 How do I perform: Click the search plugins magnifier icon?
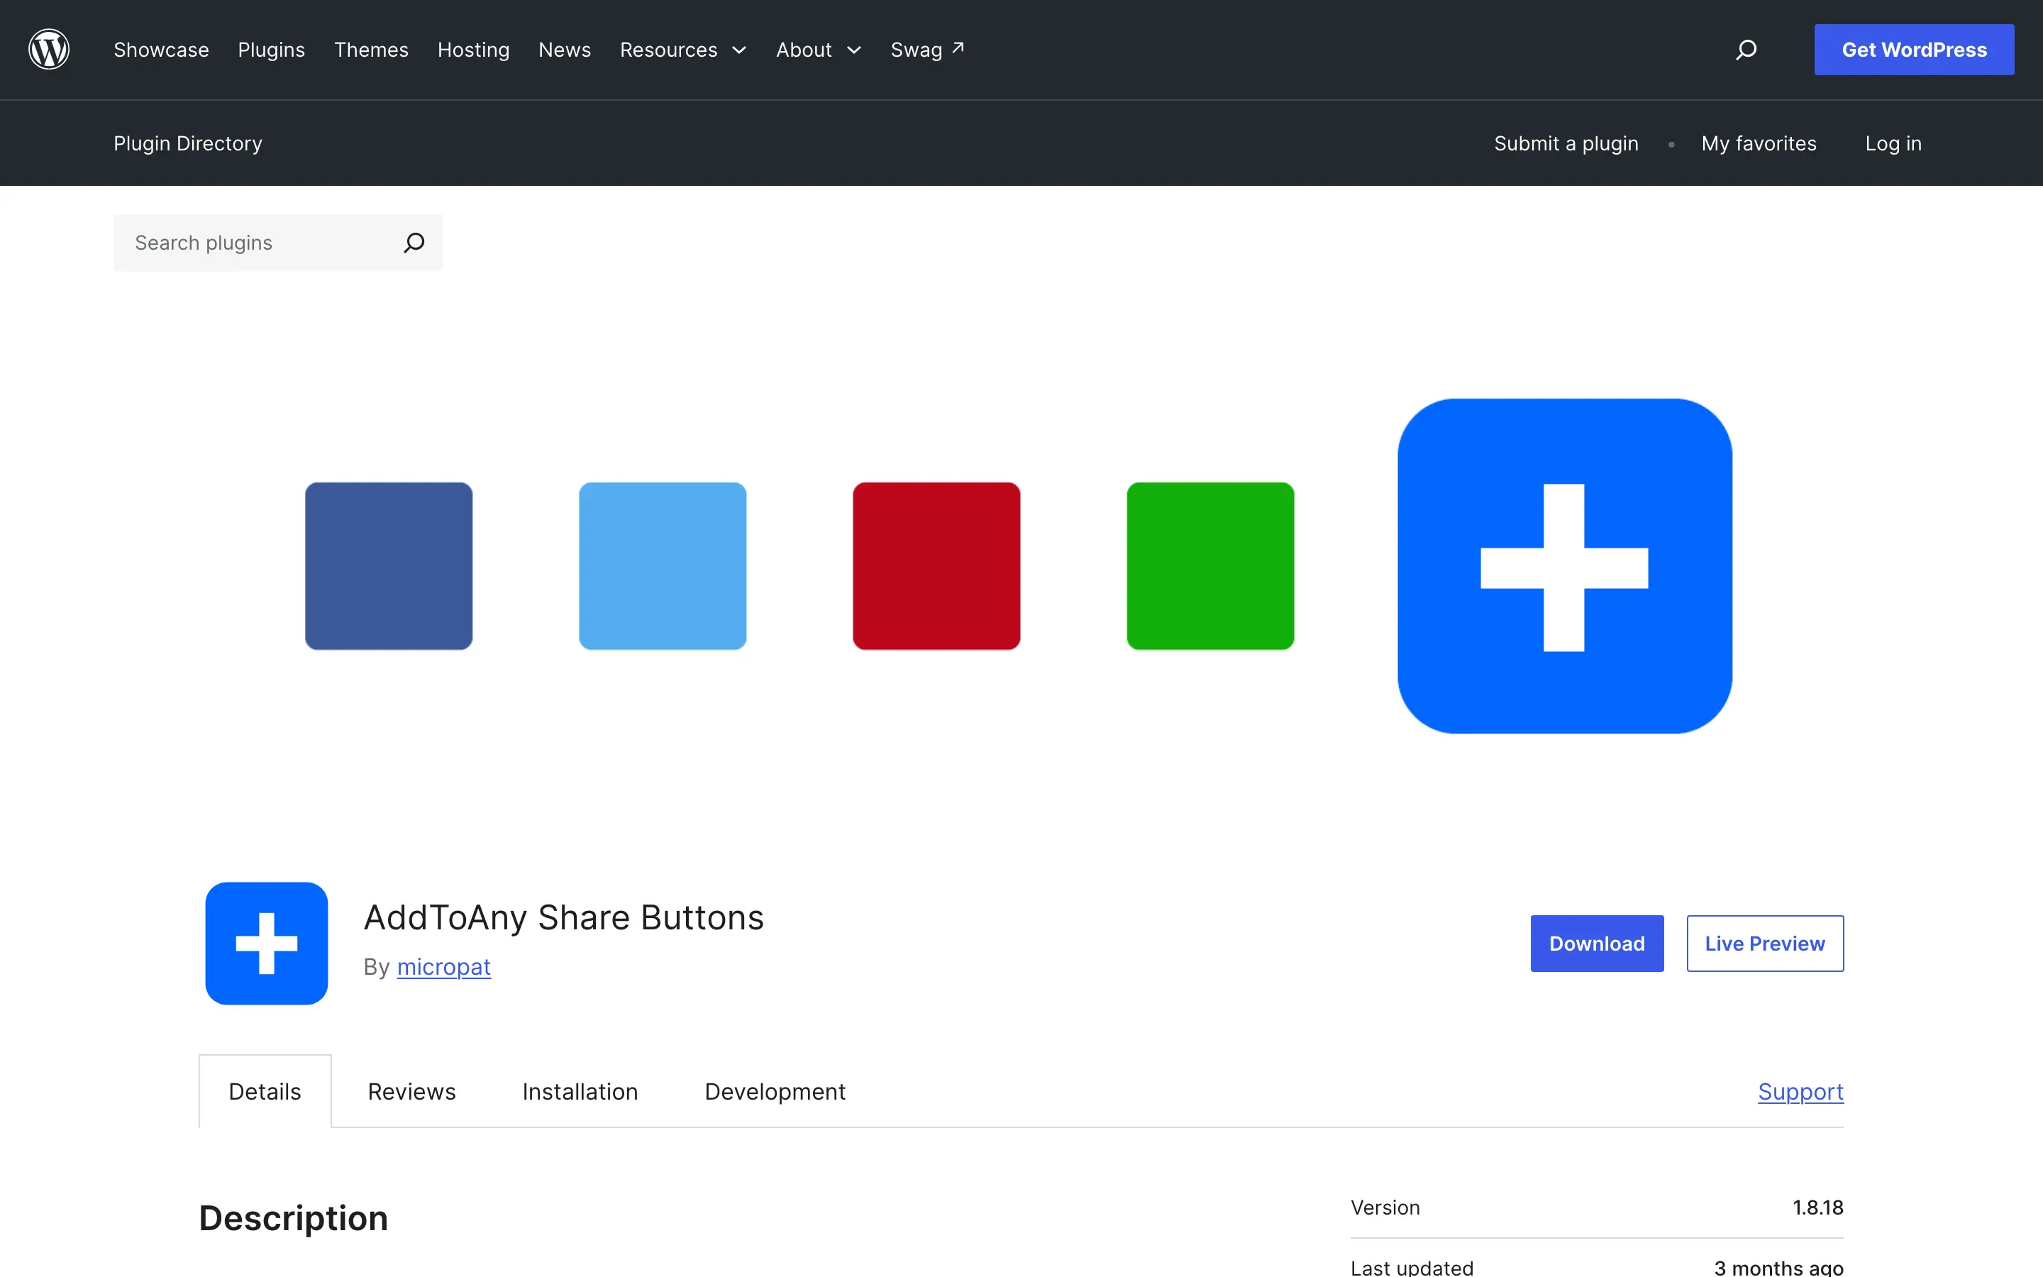pos(414,243)
